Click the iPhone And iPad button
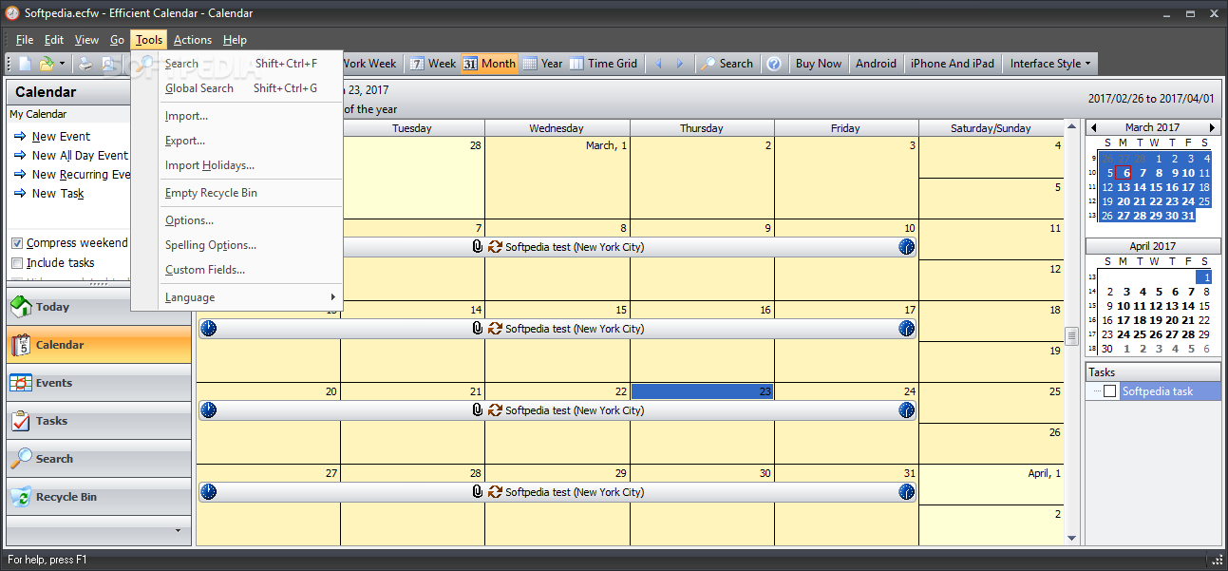This screenshot has width=1228, height=571. click(x=952, y=64)
